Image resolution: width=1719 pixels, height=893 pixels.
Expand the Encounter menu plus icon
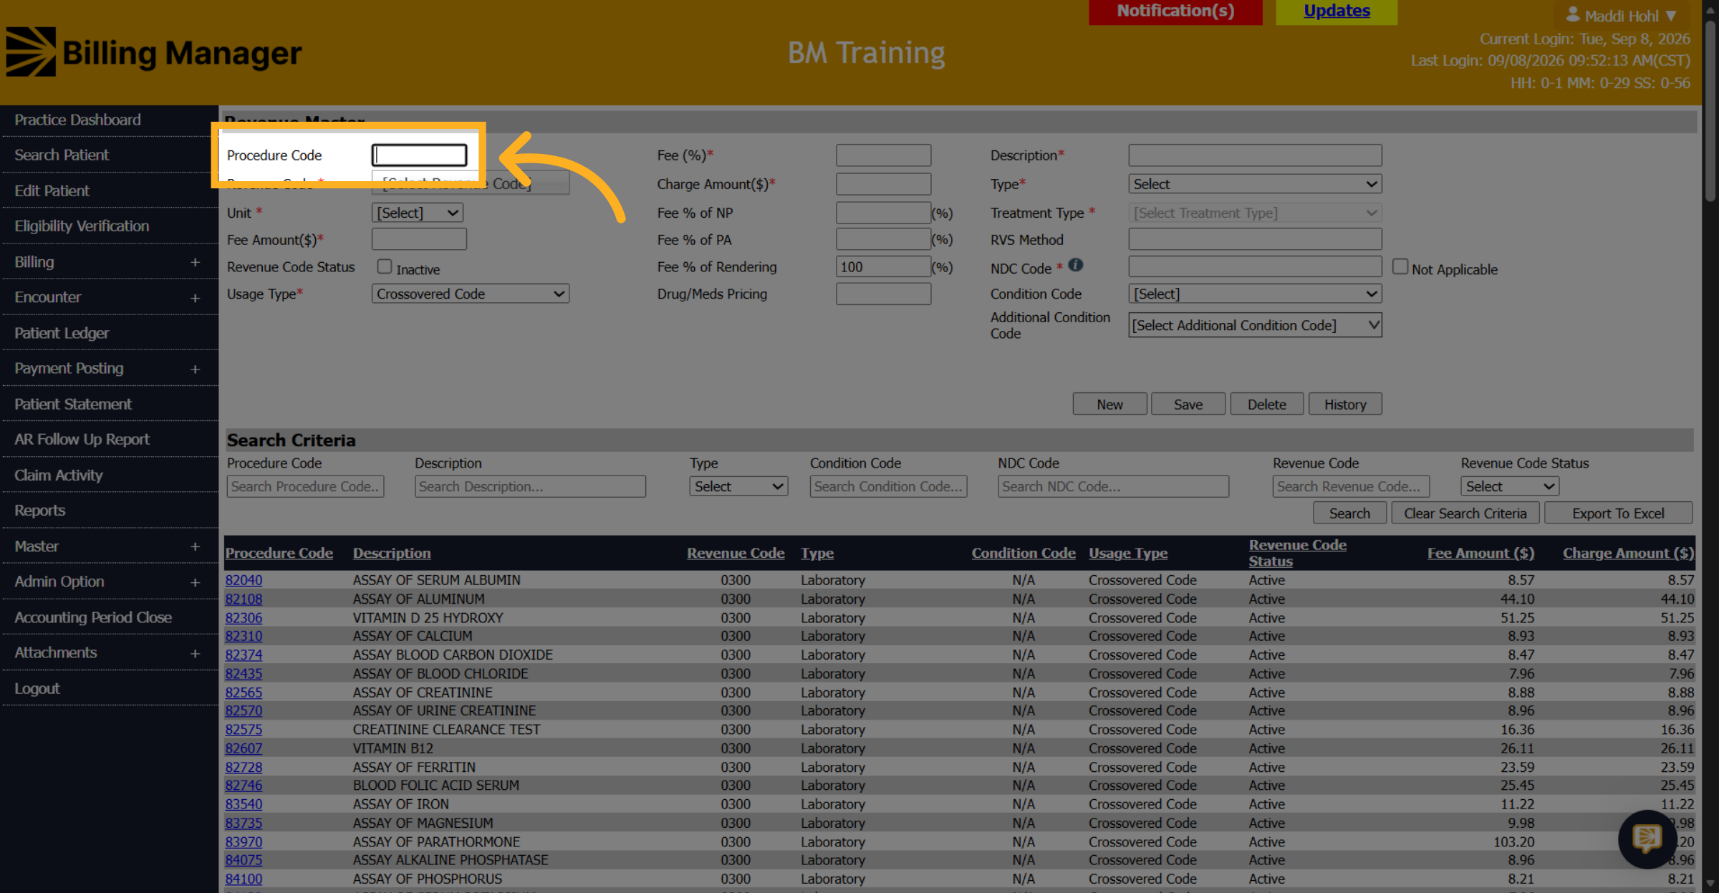[195, 298]
